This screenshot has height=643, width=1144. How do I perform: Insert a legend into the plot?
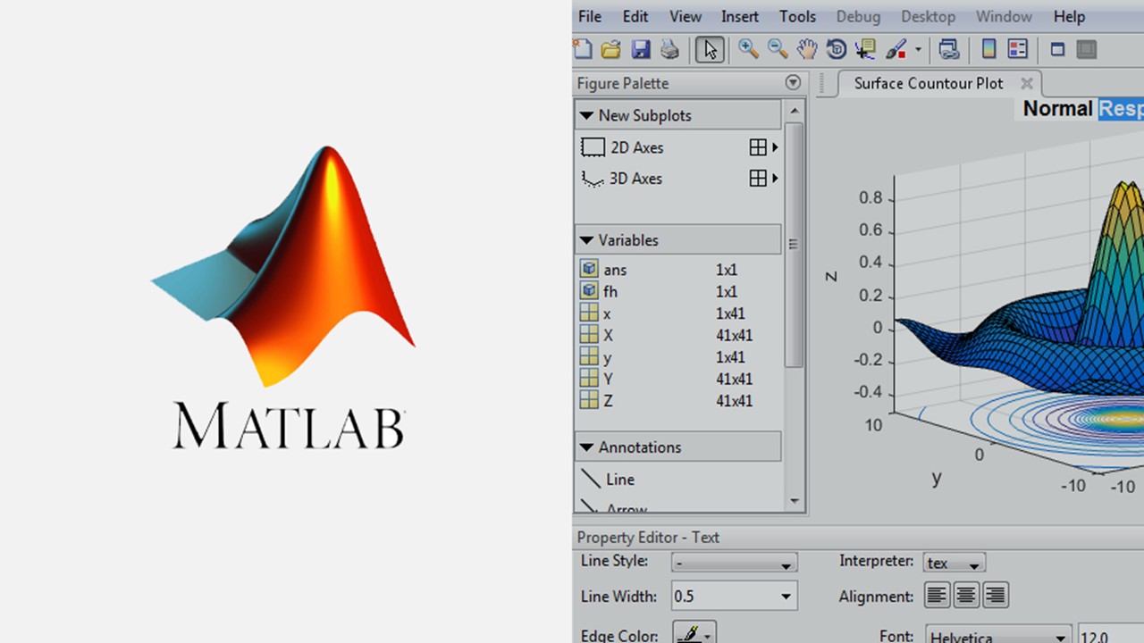[x=1017, y=49]
